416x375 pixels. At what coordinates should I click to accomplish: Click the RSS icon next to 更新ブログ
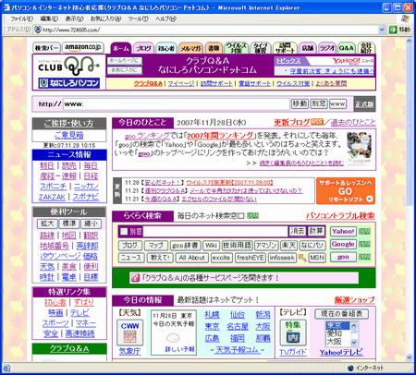tap(317, 122)
